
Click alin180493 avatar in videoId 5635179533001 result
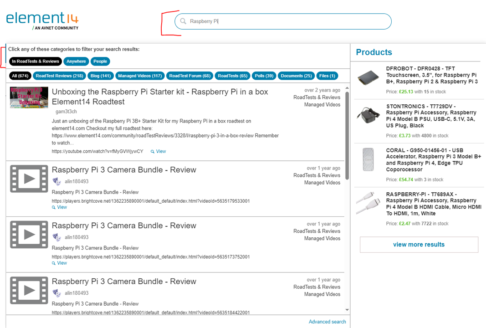coord(56,181)
